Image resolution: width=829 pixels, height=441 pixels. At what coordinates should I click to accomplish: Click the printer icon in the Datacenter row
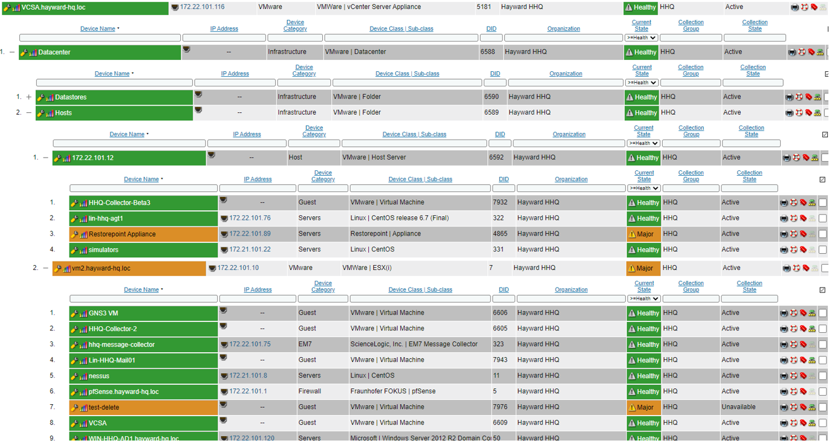[x=792, y=53]
